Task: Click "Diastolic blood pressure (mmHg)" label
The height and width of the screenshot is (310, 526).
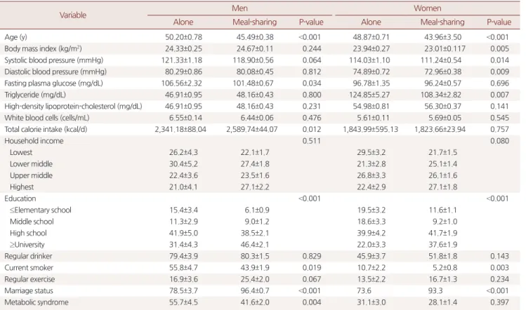Action: coord(55,72)
